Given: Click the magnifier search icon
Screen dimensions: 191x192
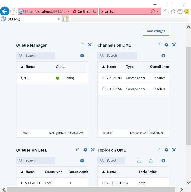Looking at the screenshot, I should click(x=153, y=11).
